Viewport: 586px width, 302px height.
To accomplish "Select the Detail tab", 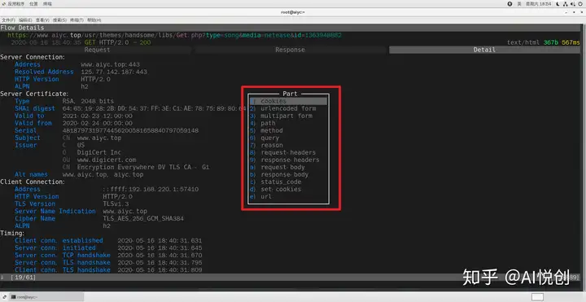I will click(484, 50).
